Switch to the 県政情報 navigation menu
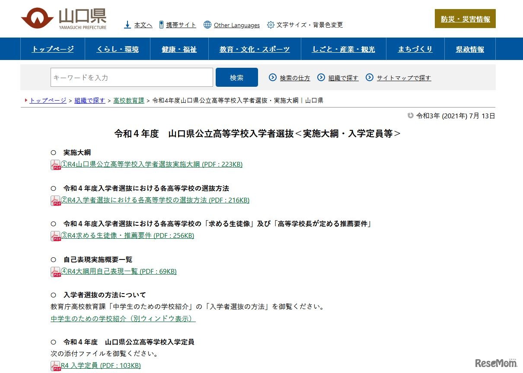 469,49
